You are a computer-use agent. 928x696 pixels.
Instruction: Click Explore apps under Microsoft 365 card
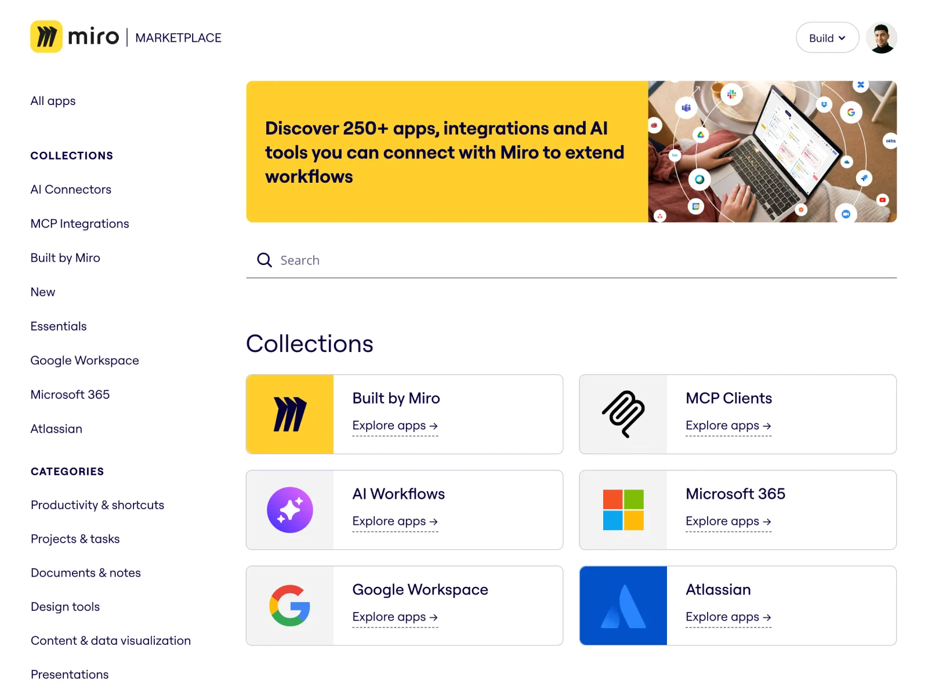(x=728, y=521)
